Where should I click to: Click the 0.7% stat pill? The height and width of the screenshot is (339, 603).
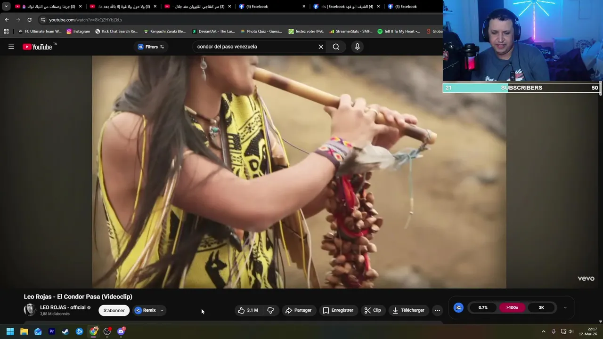pos(483,307)
